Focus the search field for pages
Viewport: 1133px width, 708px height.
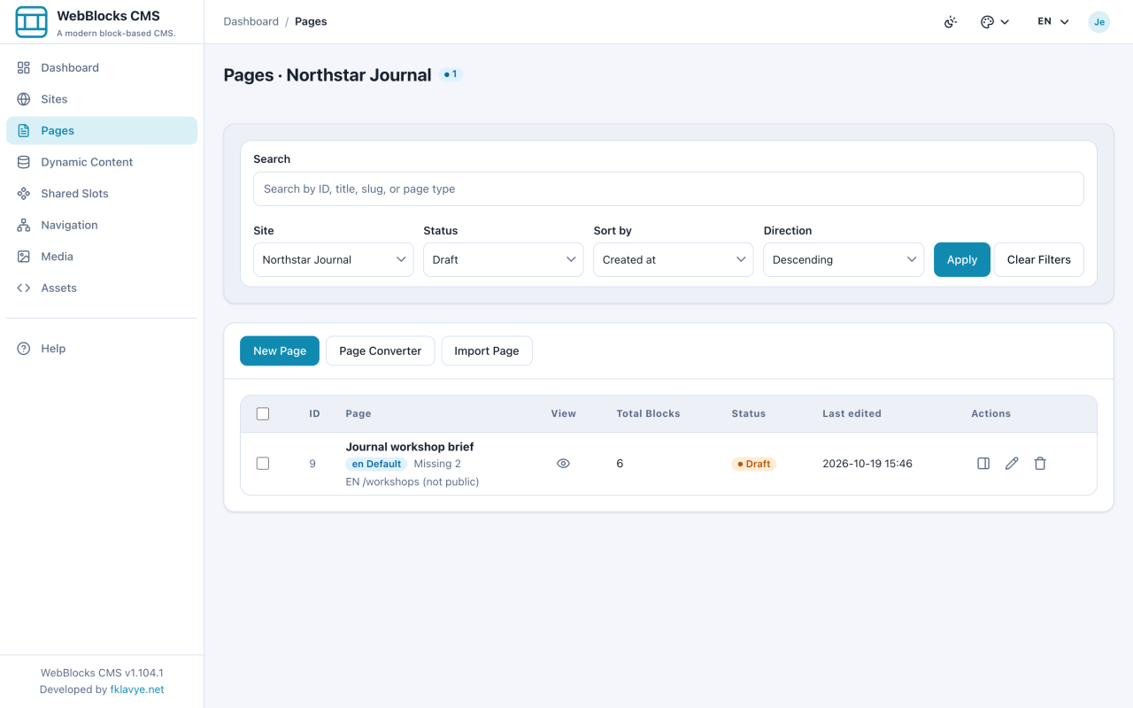(x=668, y=189)
